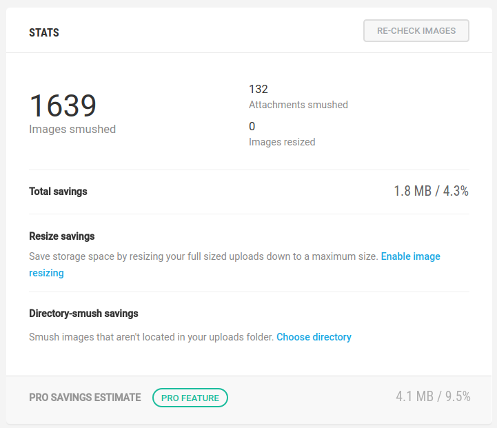Click the large Images smushed label
Image resolution: width=497 pixels, height=428 pixels.
[x=72, y=129]
